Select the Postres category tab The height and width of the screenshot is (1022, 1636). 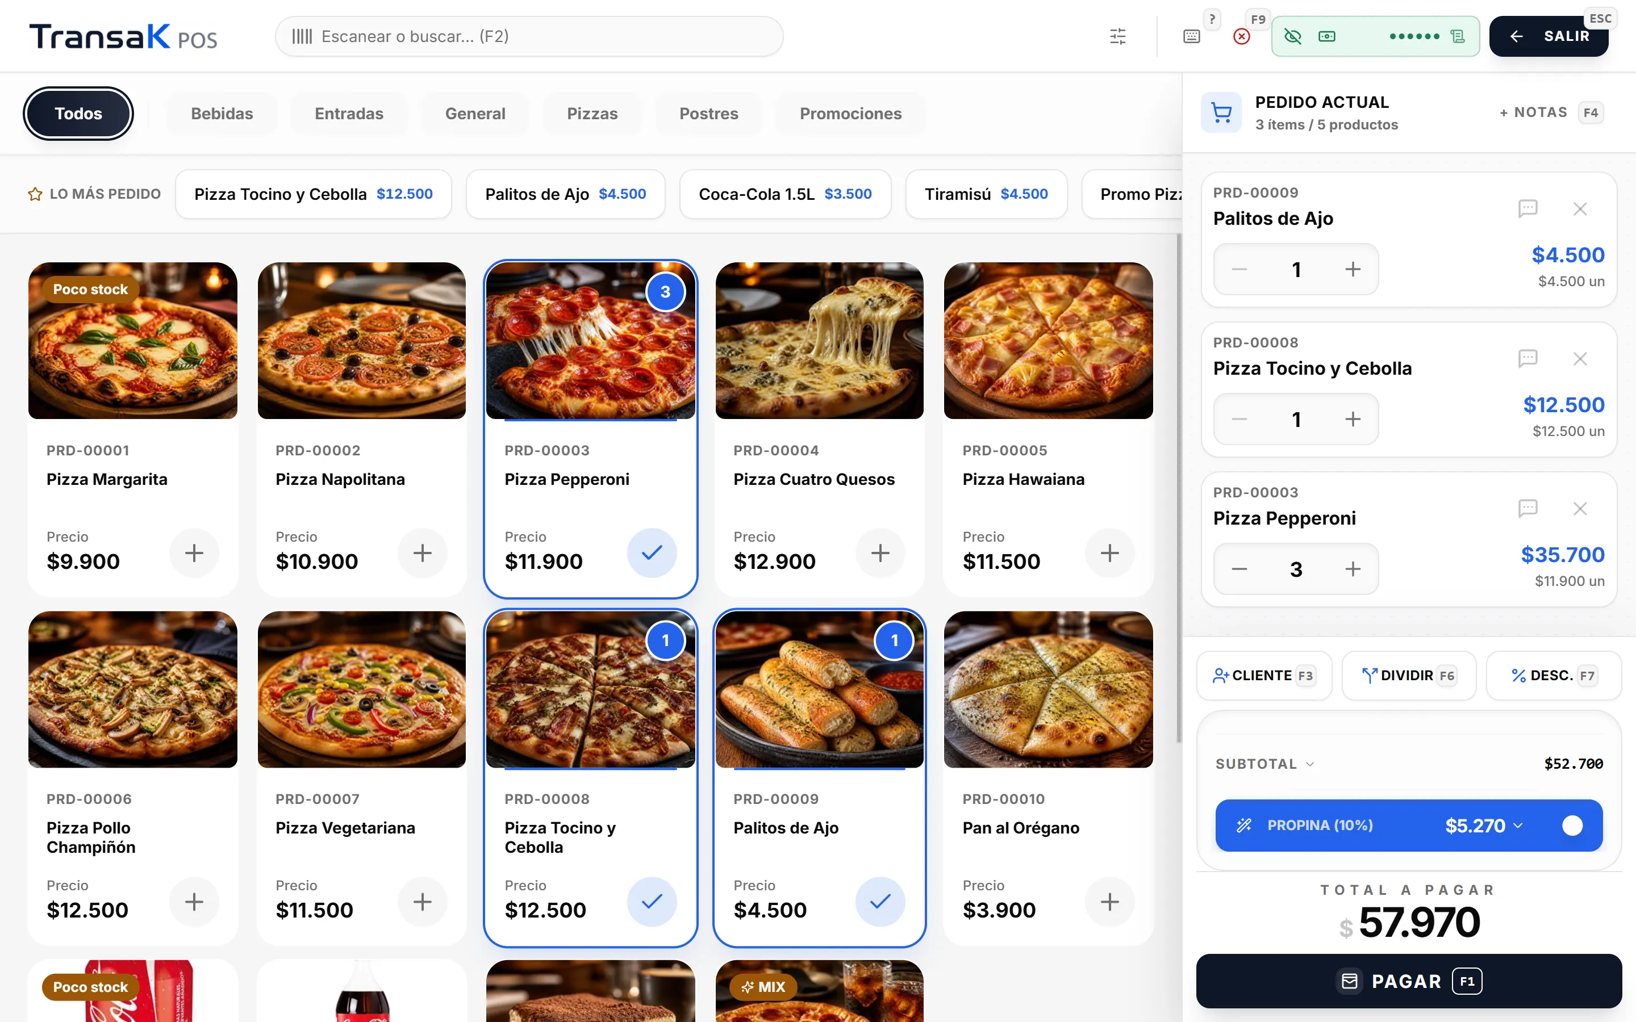(708, 114)
